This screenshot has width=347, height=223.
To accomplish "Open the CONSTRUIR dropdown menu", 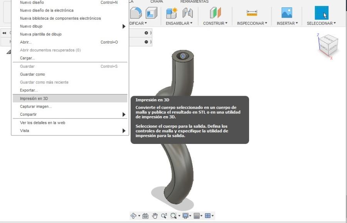I will click(x=215, y=23).
